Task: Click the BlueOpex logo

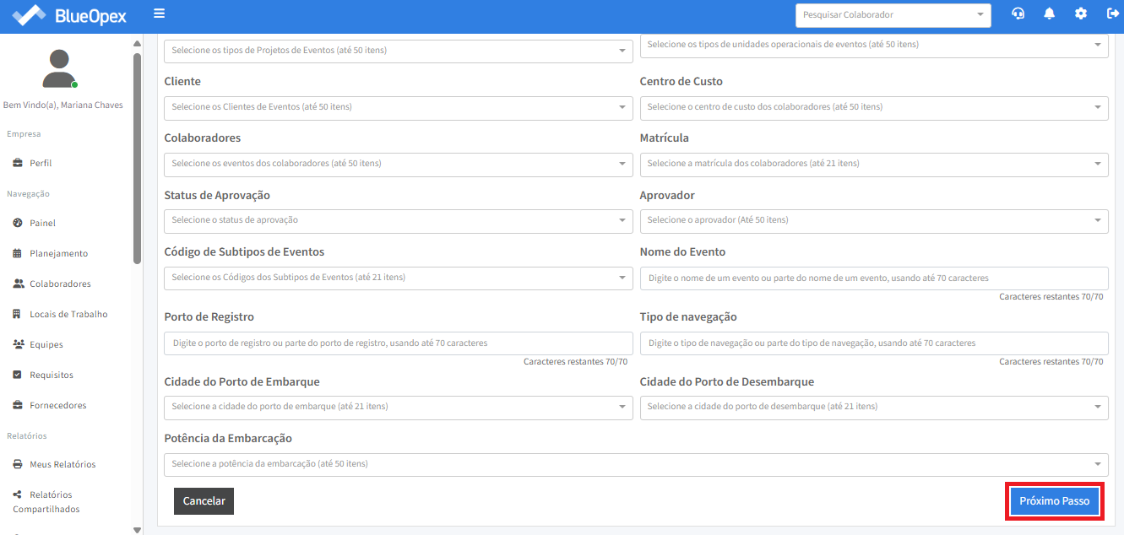Action: pos(69,14)
